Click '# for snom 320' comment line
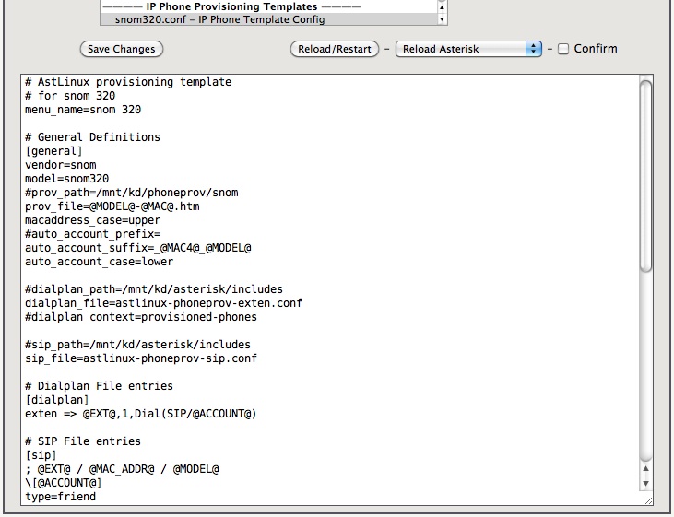Image resolution: width=674 pixels, height=517 pixels. [x=70, y=96]
